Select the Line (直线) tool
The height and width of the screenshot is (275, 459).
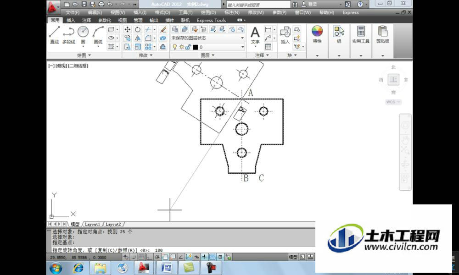pos(55,34)
